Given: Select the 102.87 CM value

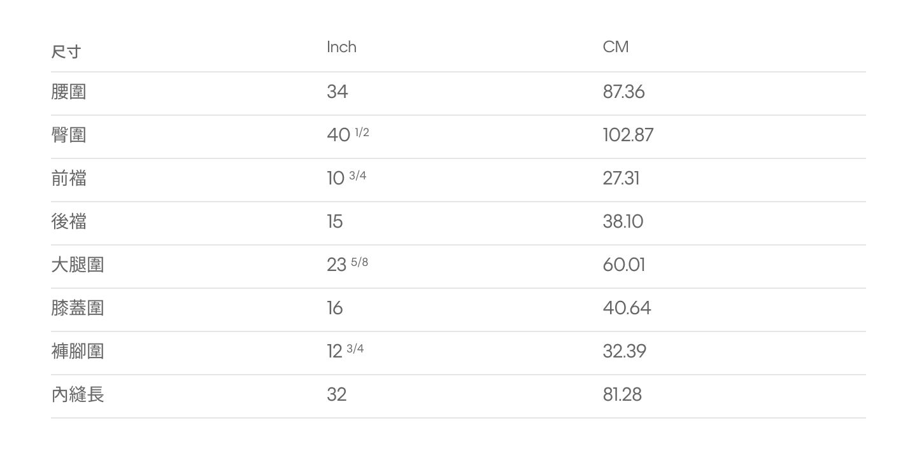Looking at the screenshot, I should [629, 135].
